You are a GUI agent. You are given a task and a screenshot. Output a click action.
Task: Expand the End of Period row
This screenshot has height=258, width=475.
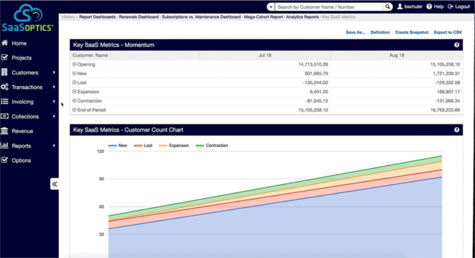pyautogui.click(x=74, y=110)
